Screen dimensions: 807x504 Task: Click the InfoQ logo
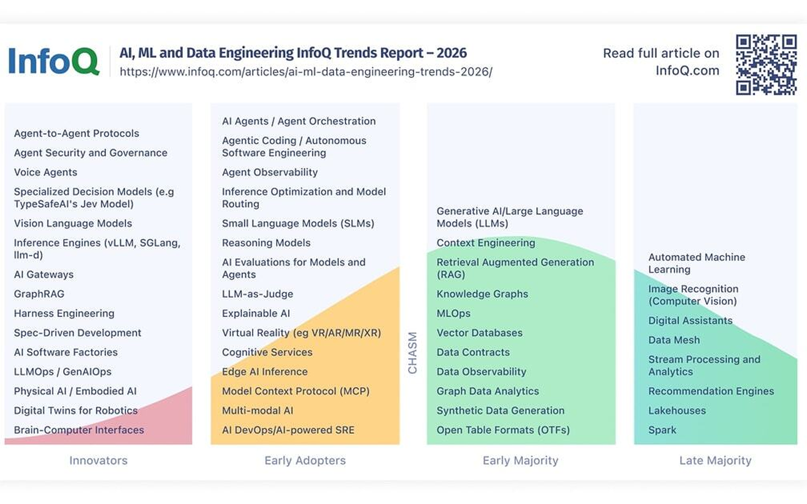53,61
